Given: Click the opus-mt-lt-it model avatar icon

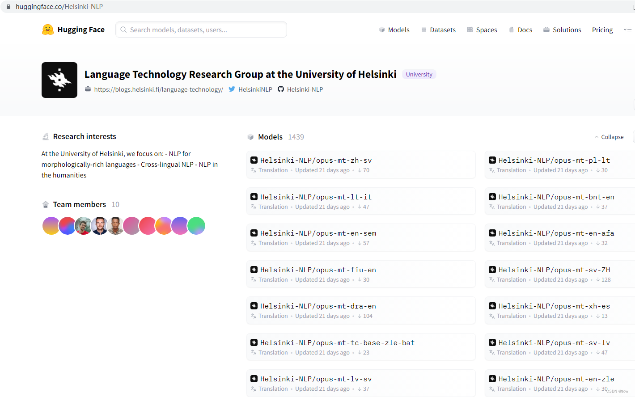Looking at the screenshot, I should 254,197.
